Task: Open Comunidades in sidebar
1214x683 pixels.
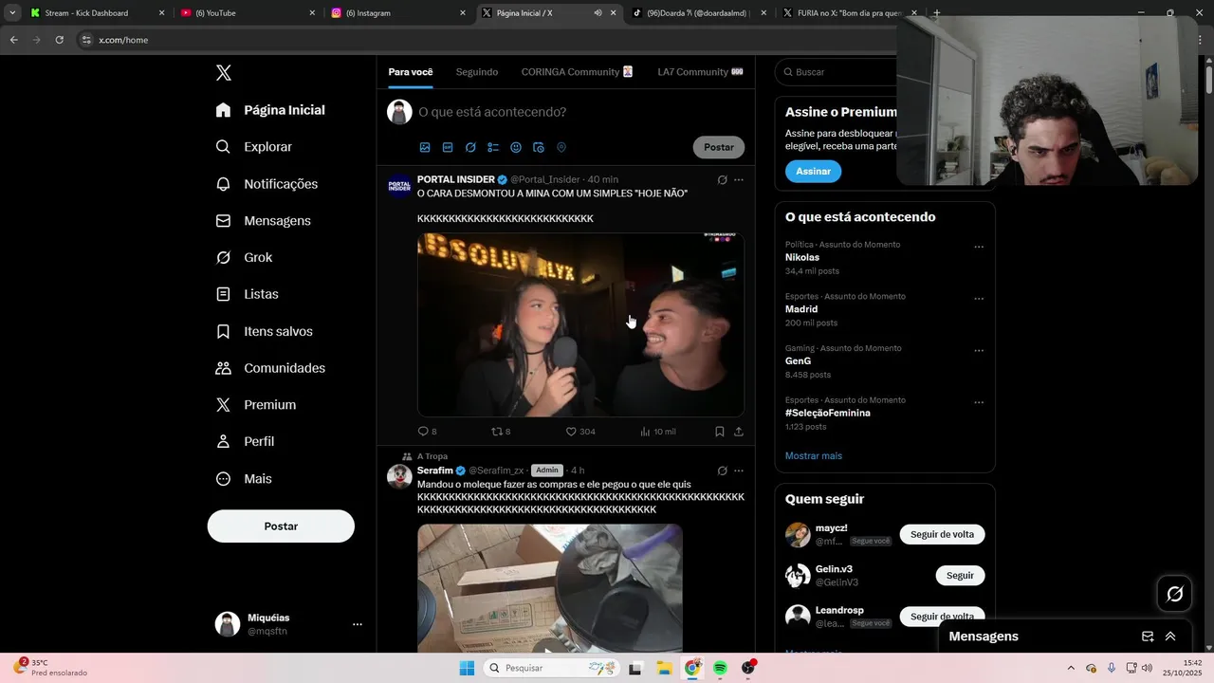Action: 270,368
